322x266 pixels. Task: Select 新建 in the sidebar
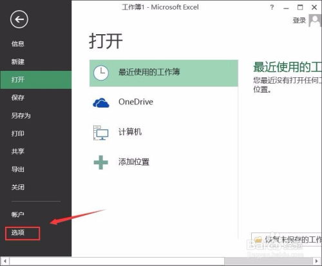point(18,62)
